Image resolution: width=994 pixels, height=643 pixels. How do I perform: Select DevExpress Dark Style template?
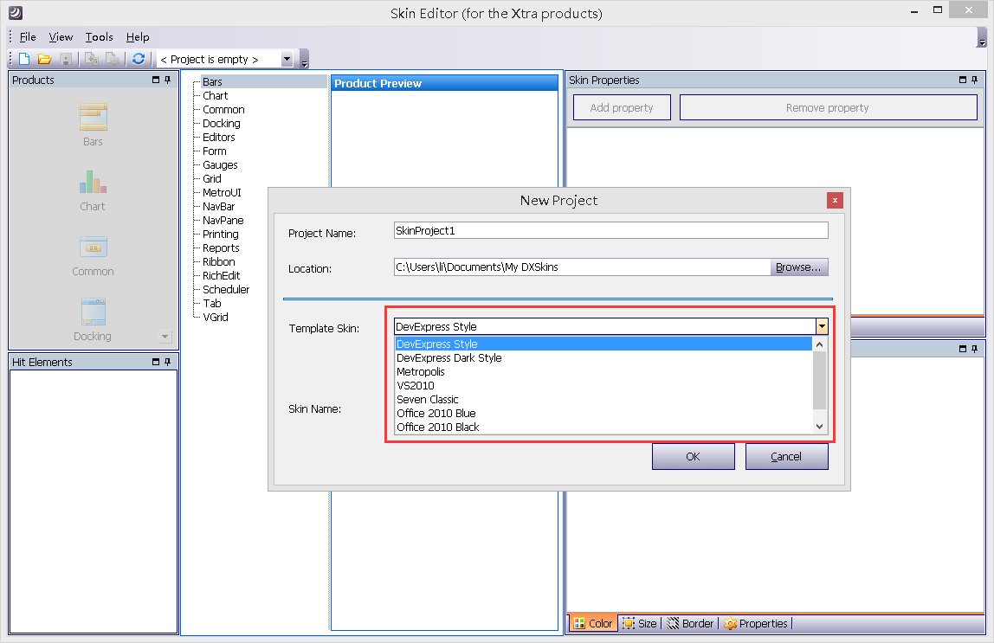(x=603, y=358)
